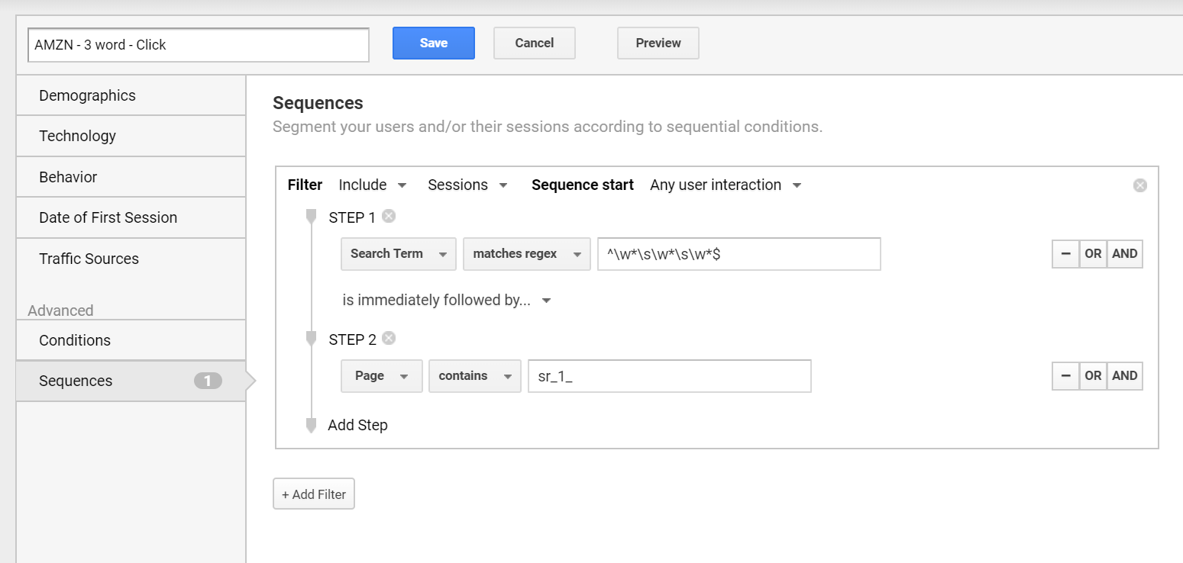Open the 'Any user interaction' dropdown
This screenshot has width=1183, height=563.
(726, 185)
